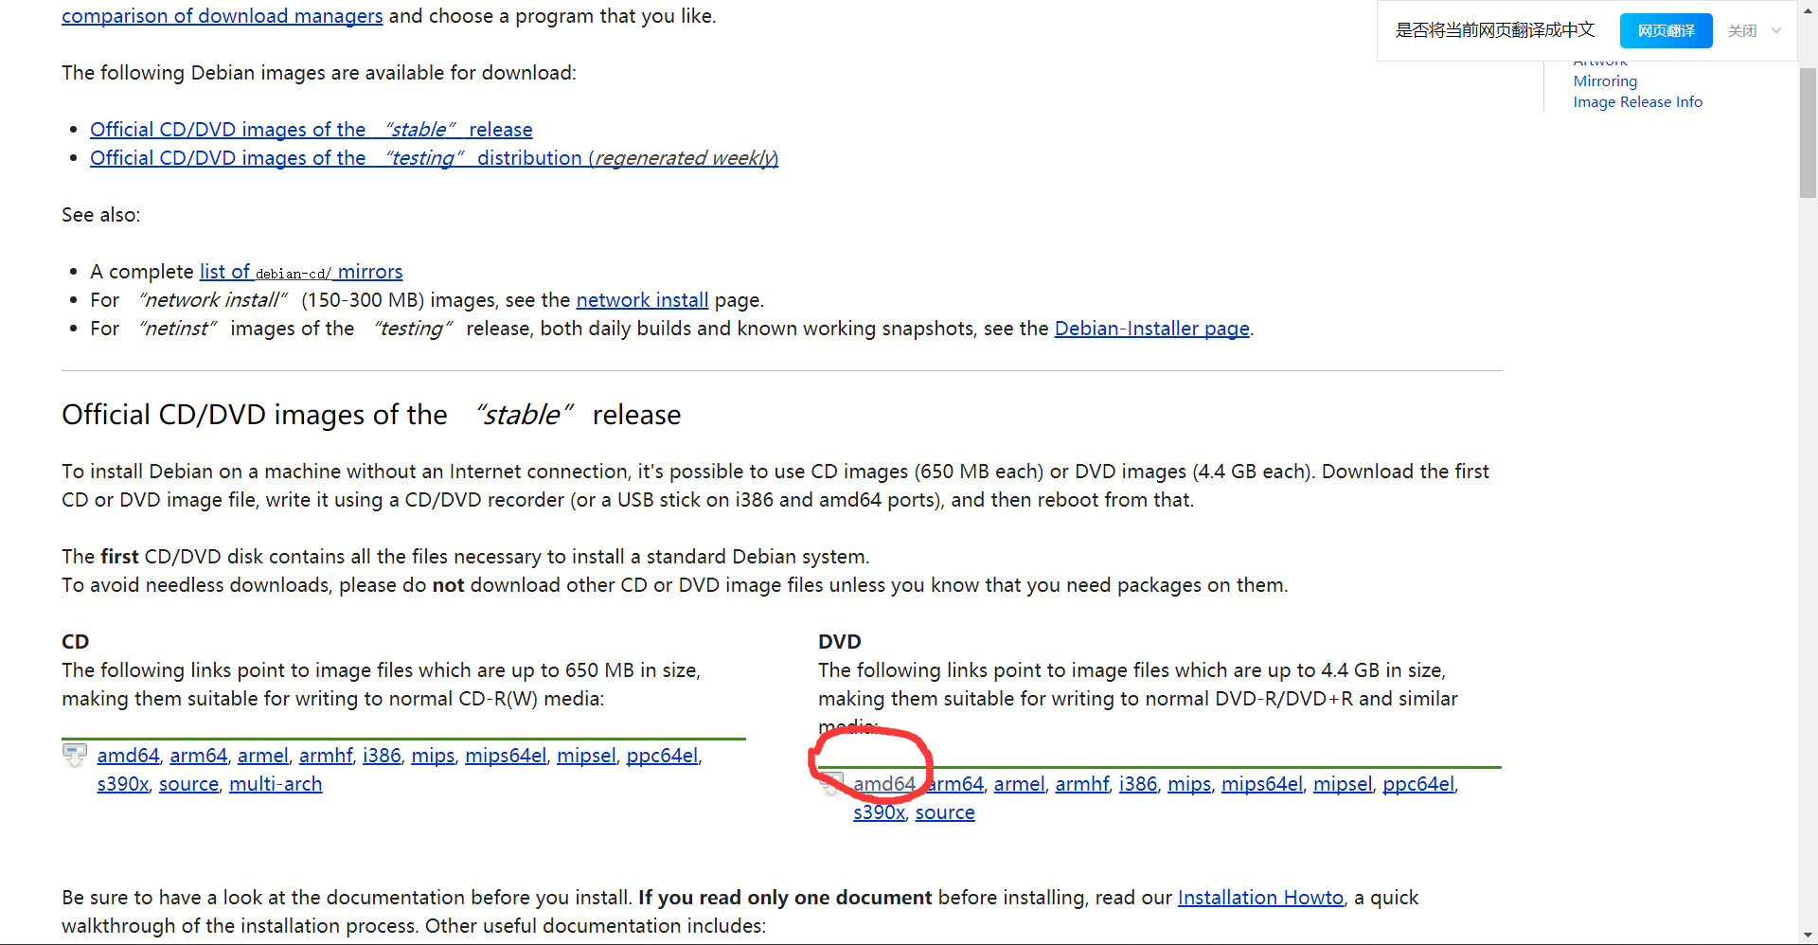Image resolution: width=1818 pixels, height=945 pixels.
Task: Click the CD download icon beside amd64
Action: coord(75,755)
